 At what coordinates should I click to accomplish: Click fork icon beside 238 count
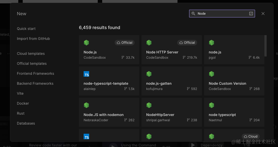click(188, 120)
